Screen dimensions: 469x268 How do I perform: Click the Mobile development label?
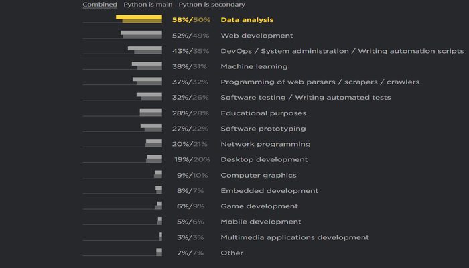click(x=261, y=222)
